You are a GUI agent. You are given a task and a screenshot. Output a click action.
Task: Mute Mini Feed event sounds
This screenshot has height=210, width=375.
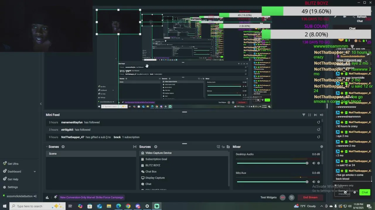[321, 115]
